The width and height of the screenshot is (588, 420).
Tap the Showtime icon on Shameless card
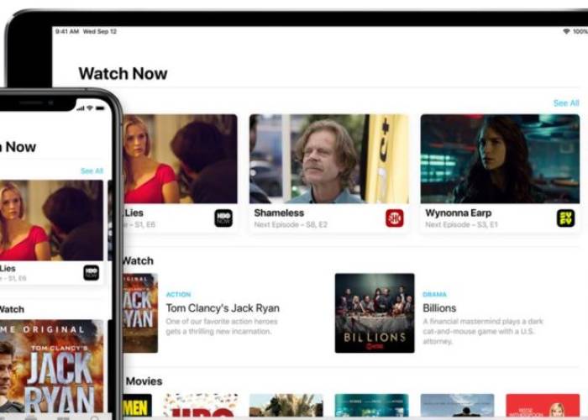click(395, 218)
